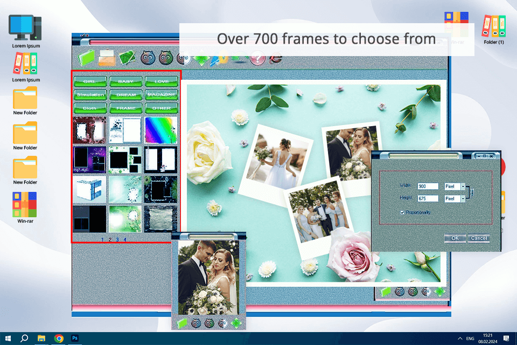Open Google Chrome from the taskbar
Screen dimensions: 517x345
(59, 339)
